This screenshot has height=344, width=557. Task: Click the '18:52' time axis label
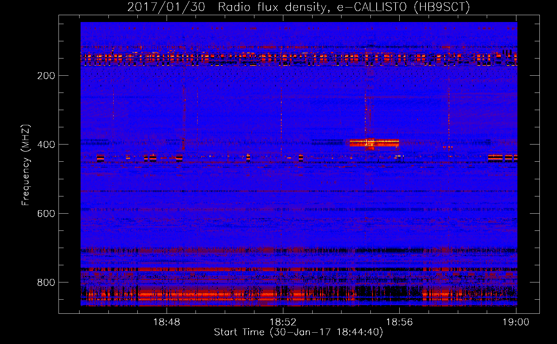click(283, 322)
